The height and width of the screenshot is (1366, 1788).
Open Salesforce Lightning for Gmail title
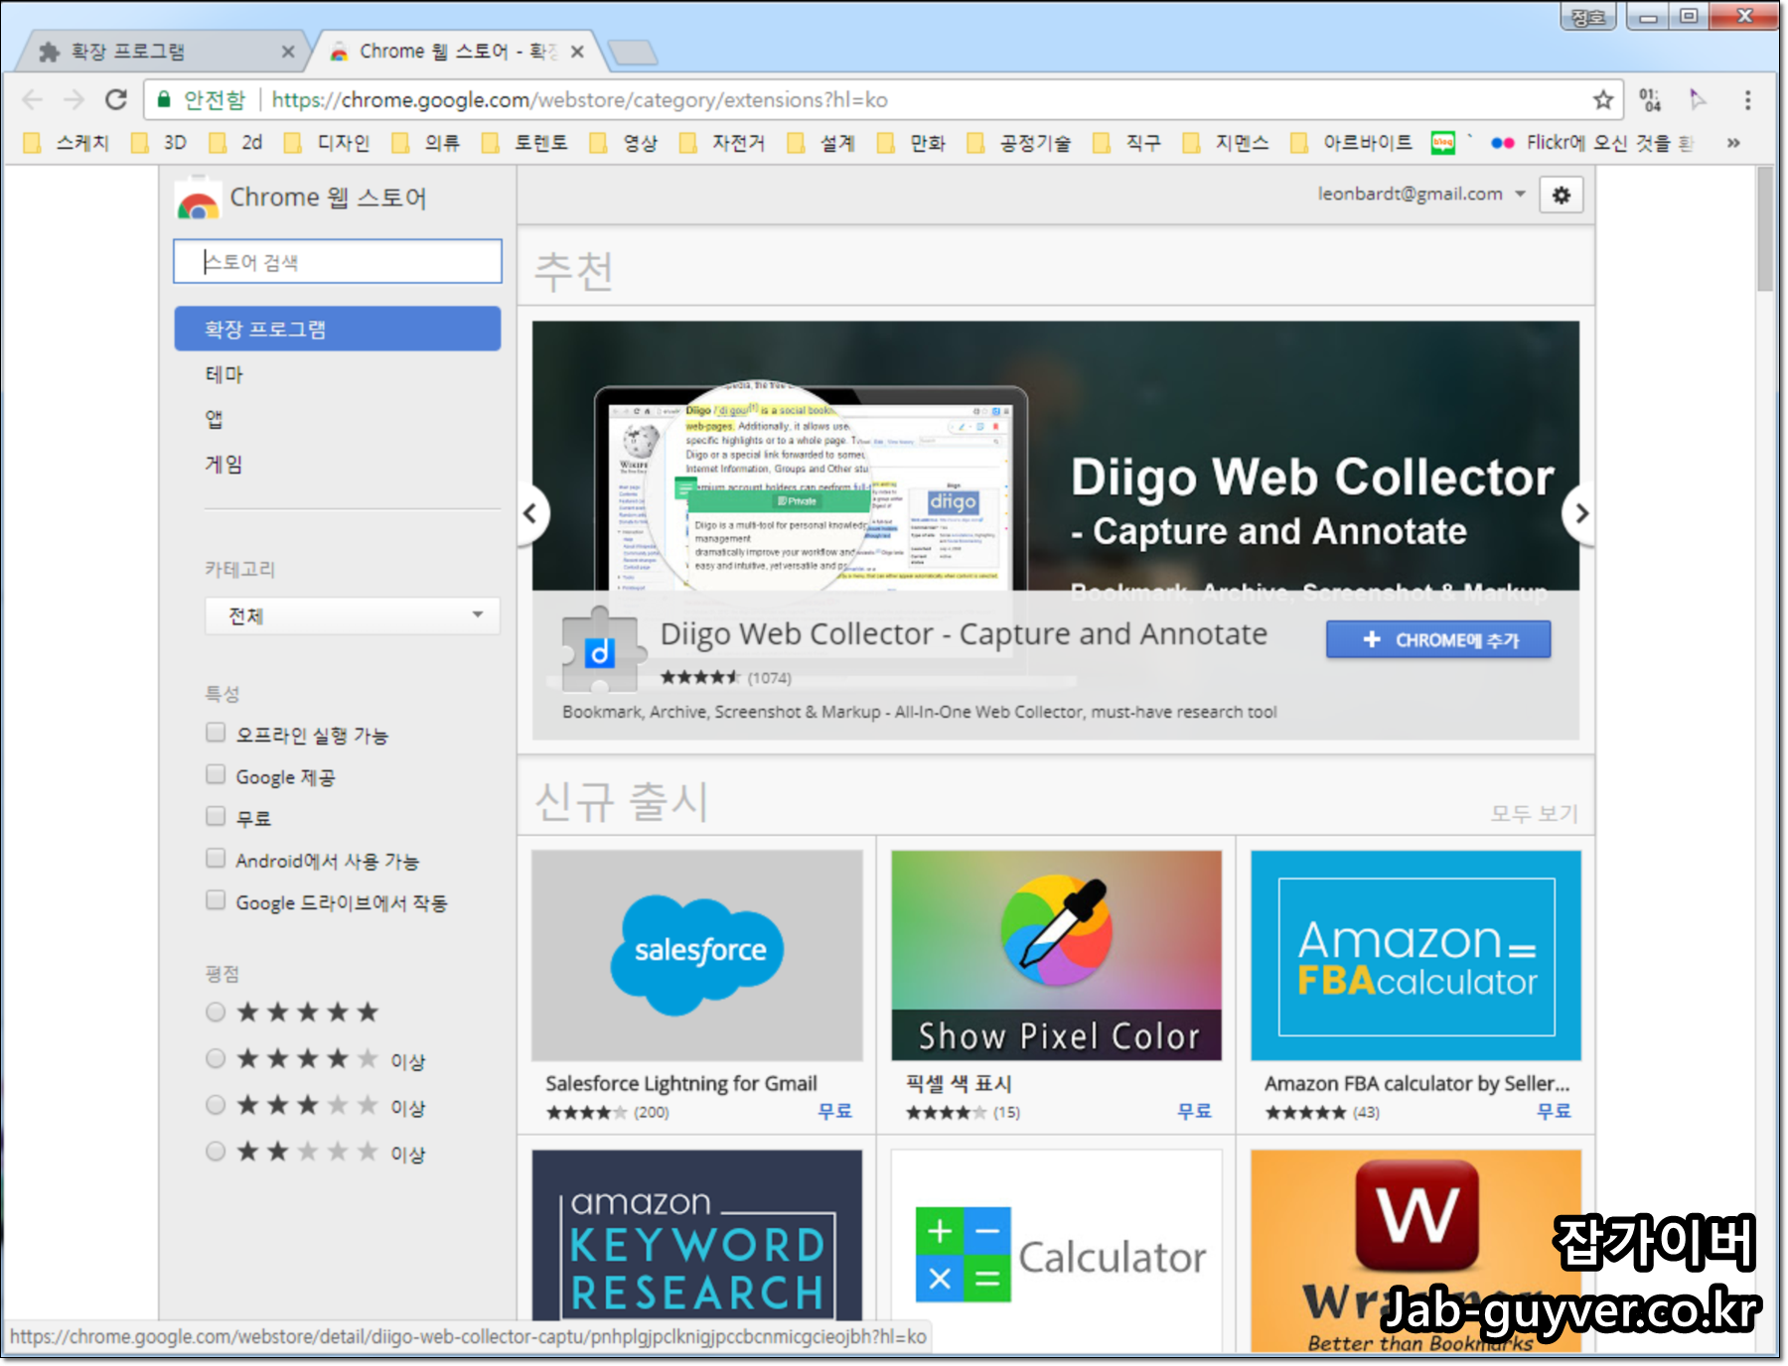681,1084
